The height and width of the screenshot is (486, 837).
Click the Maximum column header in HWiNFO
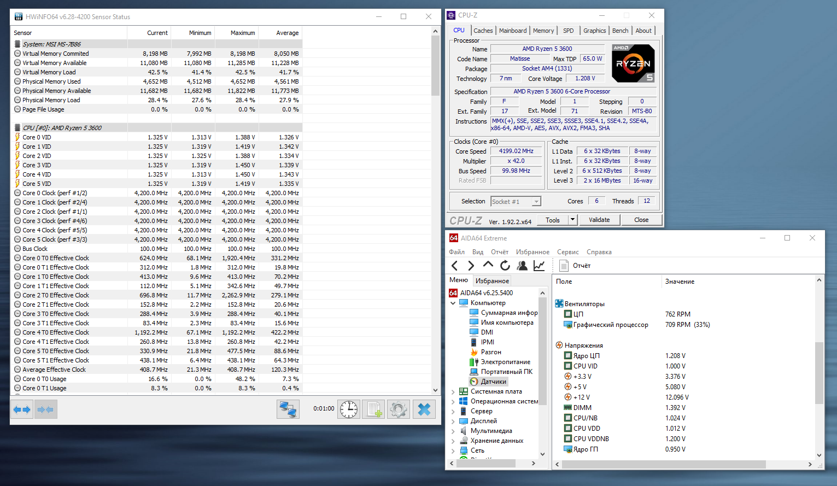click(237, 33)
